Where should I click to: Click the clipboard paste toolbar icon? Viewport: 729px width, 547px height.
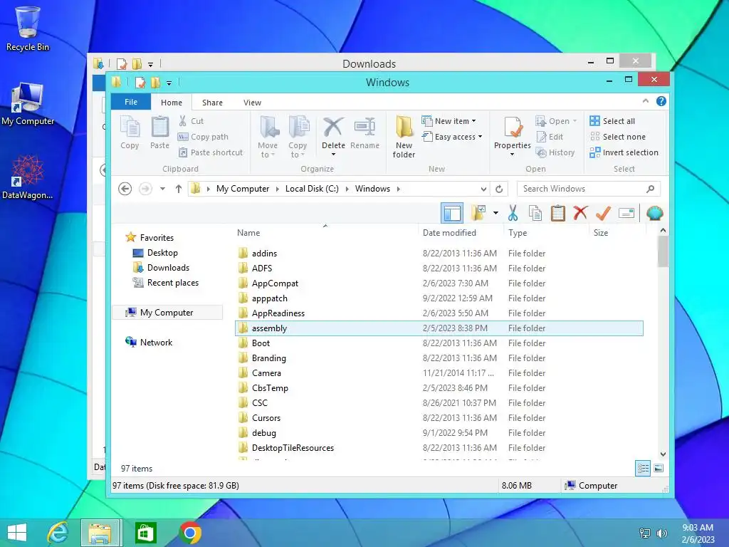pyautogui.click(x=558, y=213)
